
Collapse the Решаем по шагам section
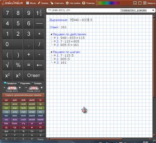point(51,52)
